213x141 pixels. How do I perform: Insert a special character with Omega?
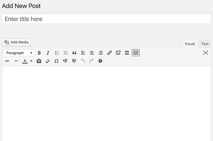57,61
